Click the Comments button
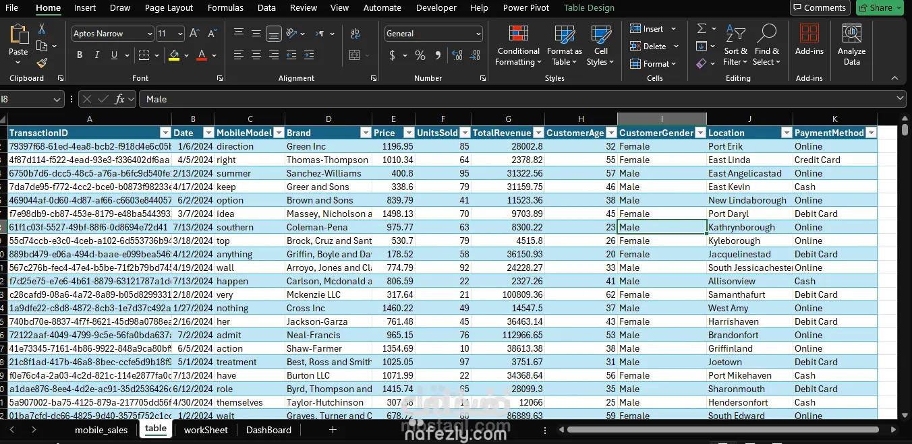This screenshot has width=912, height=444. pyautogui.click(x=820, y=7)
